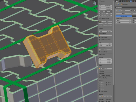The width and height of the screenshot is (136, 102).
Task: Enable Show Weights checkbox
Action: point(99,91)
